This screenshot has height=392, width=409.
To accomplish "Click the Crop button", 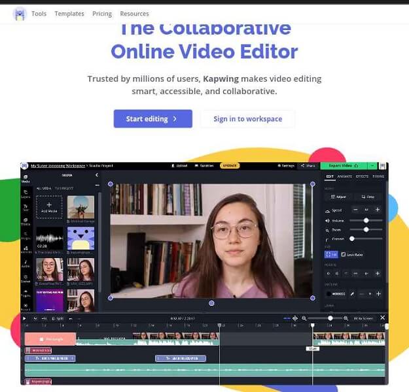I will [x=368, y=197].
